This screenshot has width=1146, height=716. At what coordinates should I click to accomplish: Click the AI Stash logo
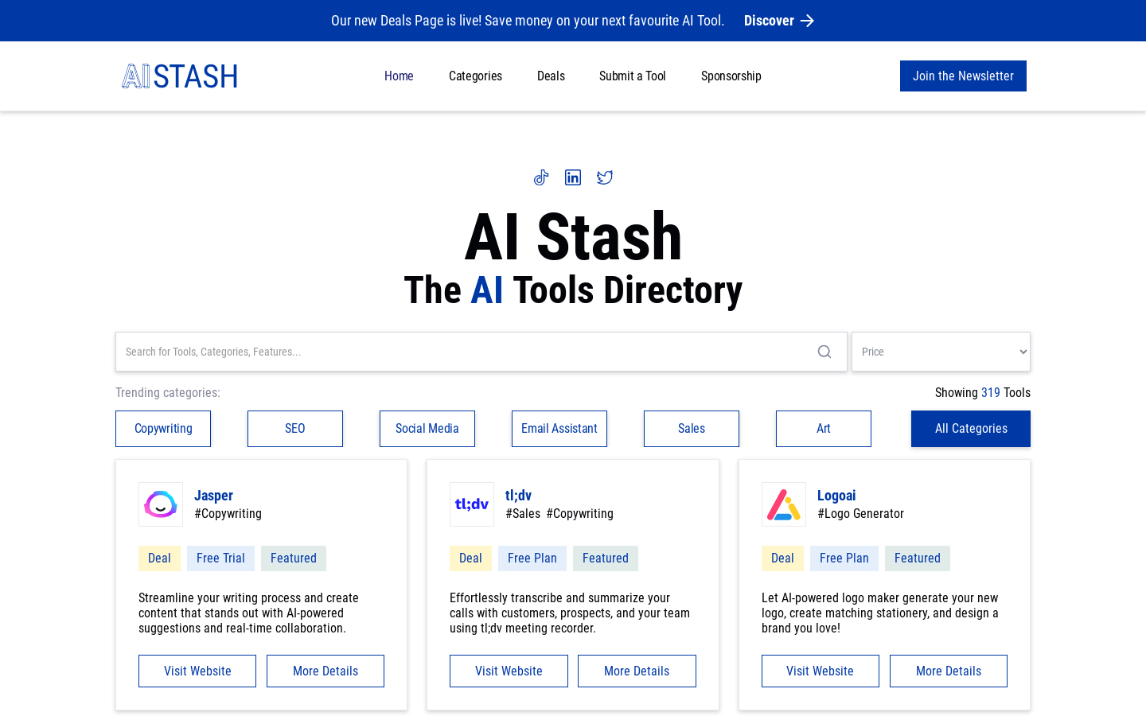click(x=180, y=76)
